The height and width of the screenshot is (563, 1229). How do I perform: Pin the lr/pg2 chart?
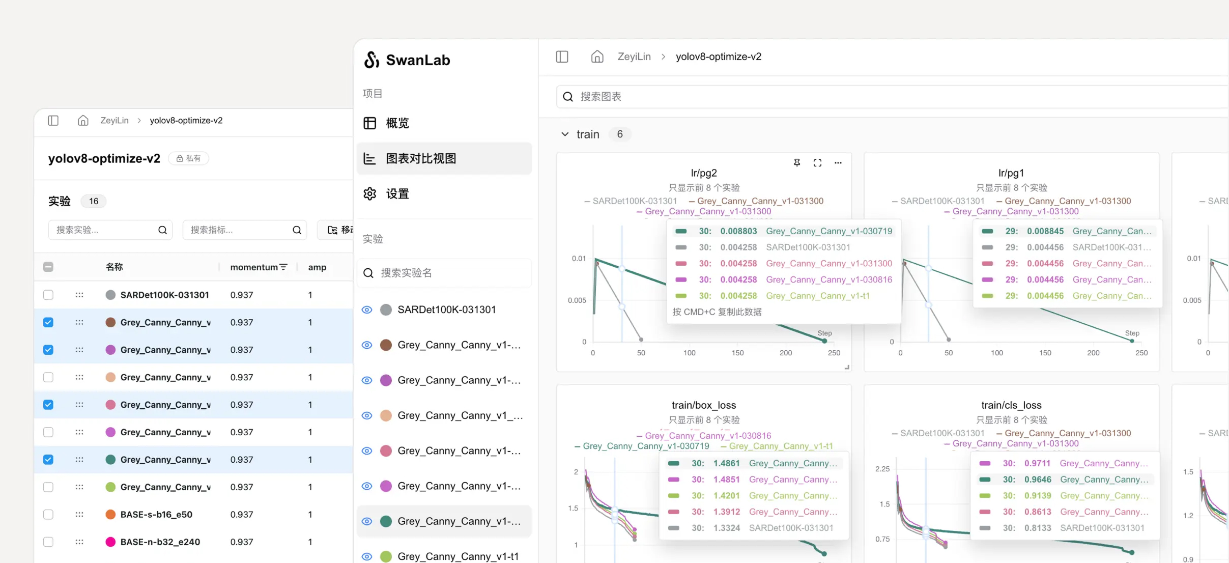(797, 163)
